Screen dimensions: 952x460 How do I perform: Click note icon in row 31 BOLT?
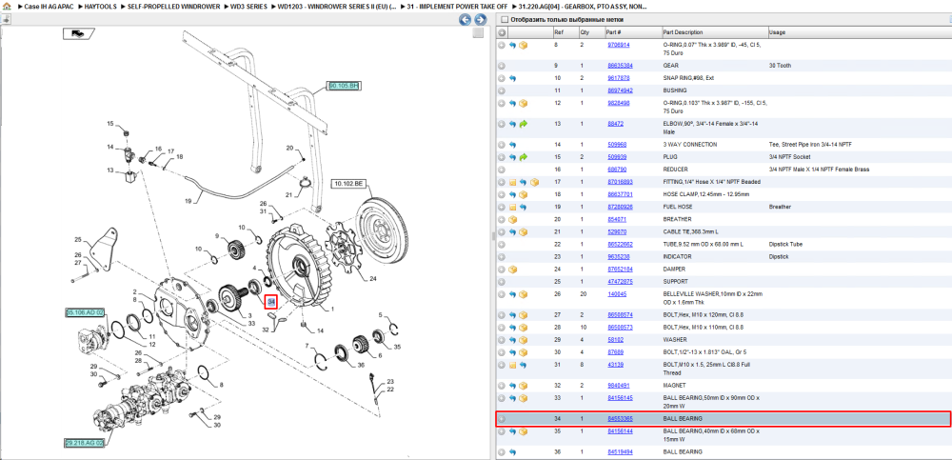tap(512, 365)
